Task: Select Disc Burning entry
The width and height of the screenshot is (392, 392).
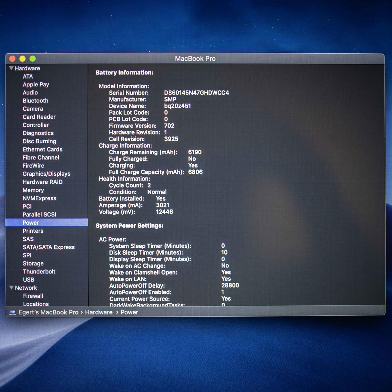Action: tap(40, 141)
